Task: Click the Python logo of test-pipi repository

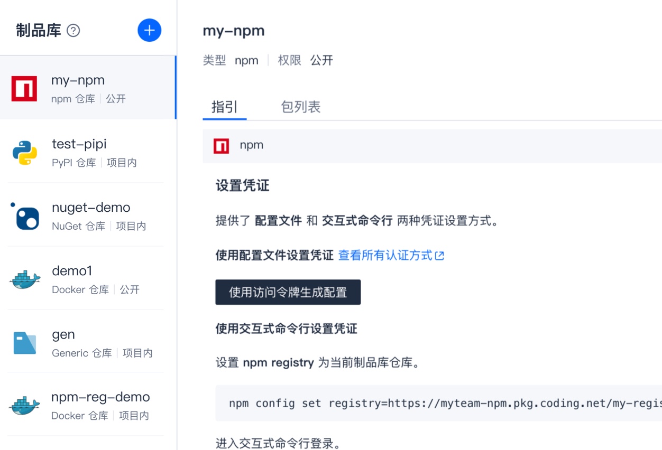Action: (25, 153)
